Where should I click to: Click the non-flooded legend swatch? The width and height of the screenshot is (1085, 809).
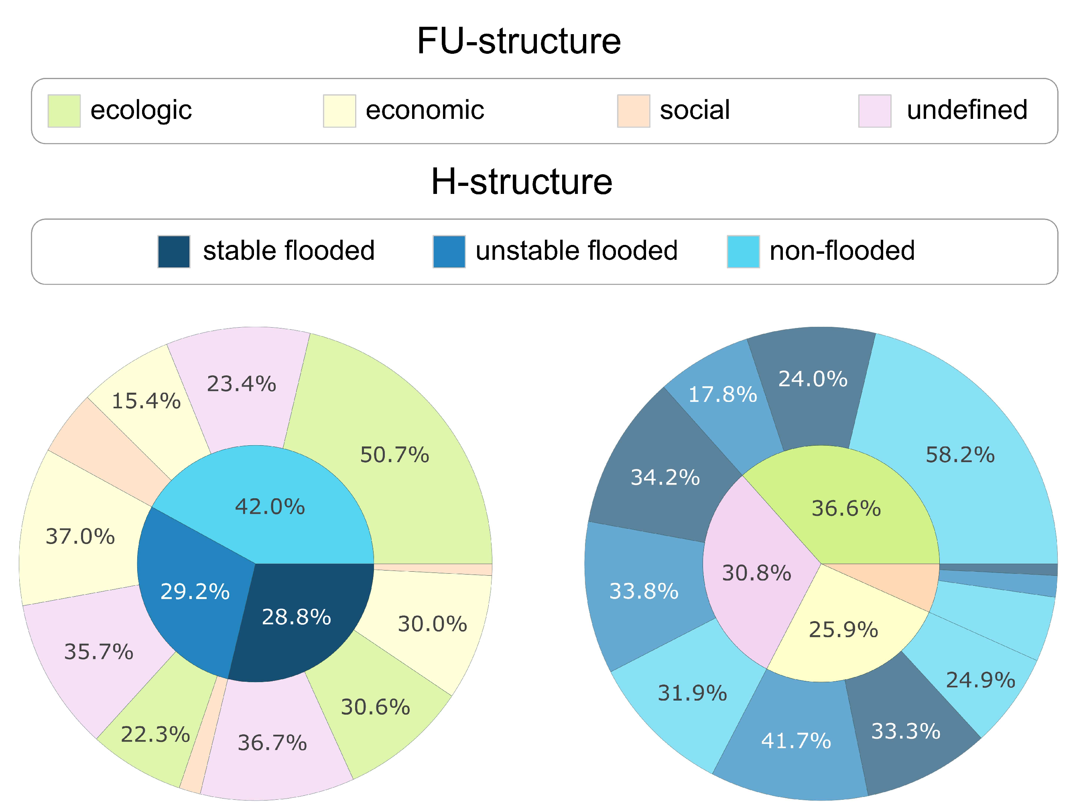tap(743, 252)
